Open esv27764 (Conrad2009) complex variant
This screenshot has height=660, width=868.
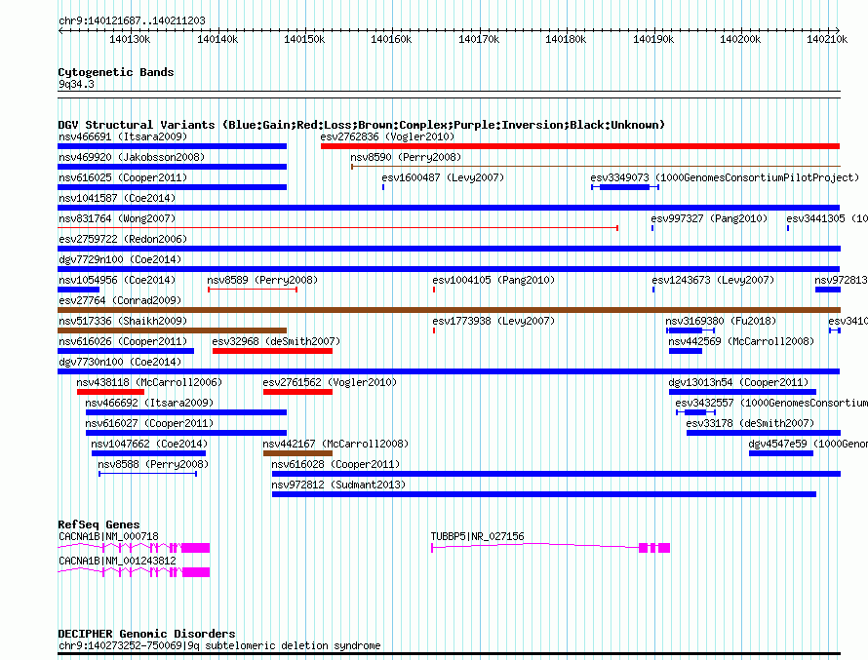tap(449, 310)
